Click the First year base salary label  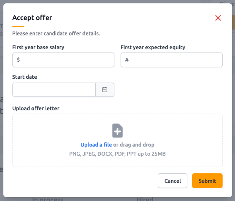coord(38,47)
